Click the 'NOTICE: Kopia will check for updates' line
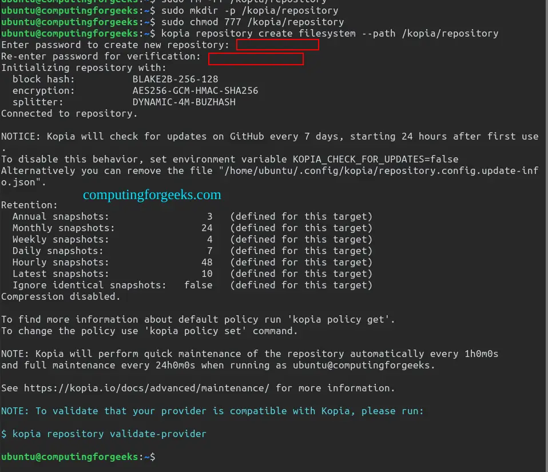Viewport: 548px width, 472px height. click(x=270, y=136)
